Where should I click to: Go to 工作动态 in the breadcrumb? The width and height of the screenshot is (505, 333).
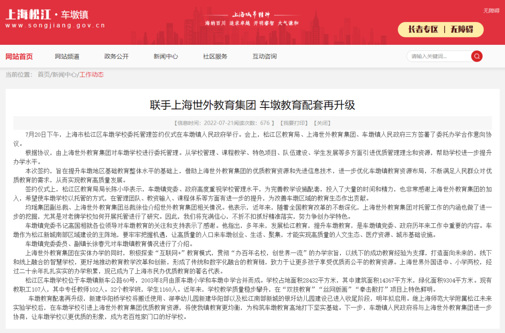pyautogui.click(x=92, y=75)
